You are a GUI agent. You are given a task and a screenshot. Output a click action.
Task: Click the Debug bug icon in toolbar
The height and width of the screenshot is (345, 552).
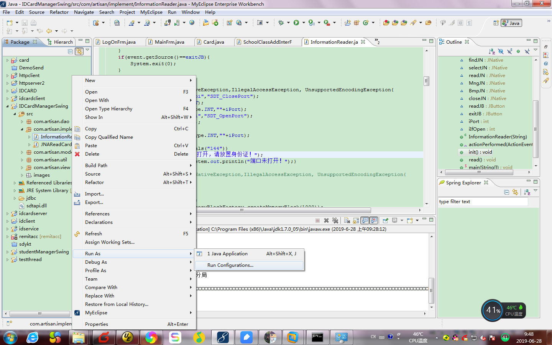point(281,23)
